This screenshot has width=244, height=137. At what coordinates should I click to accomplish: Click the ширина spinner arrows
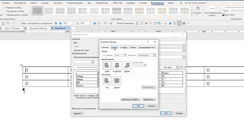(125, 55)
